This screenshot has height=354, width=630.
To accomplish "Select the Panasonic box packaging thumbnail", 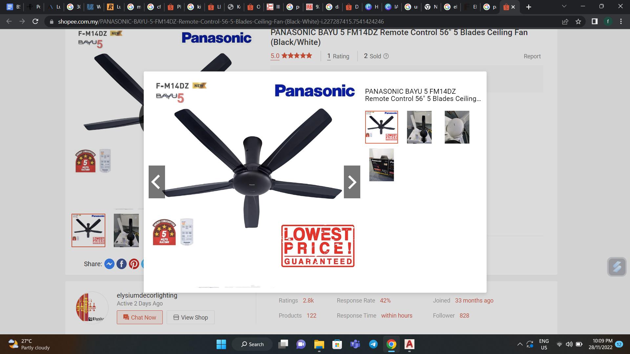I will [x=381, y=165].
